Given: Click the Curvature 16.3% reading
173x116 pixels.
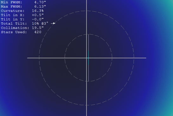Looking at the screenshot, I should click(38, 11).
